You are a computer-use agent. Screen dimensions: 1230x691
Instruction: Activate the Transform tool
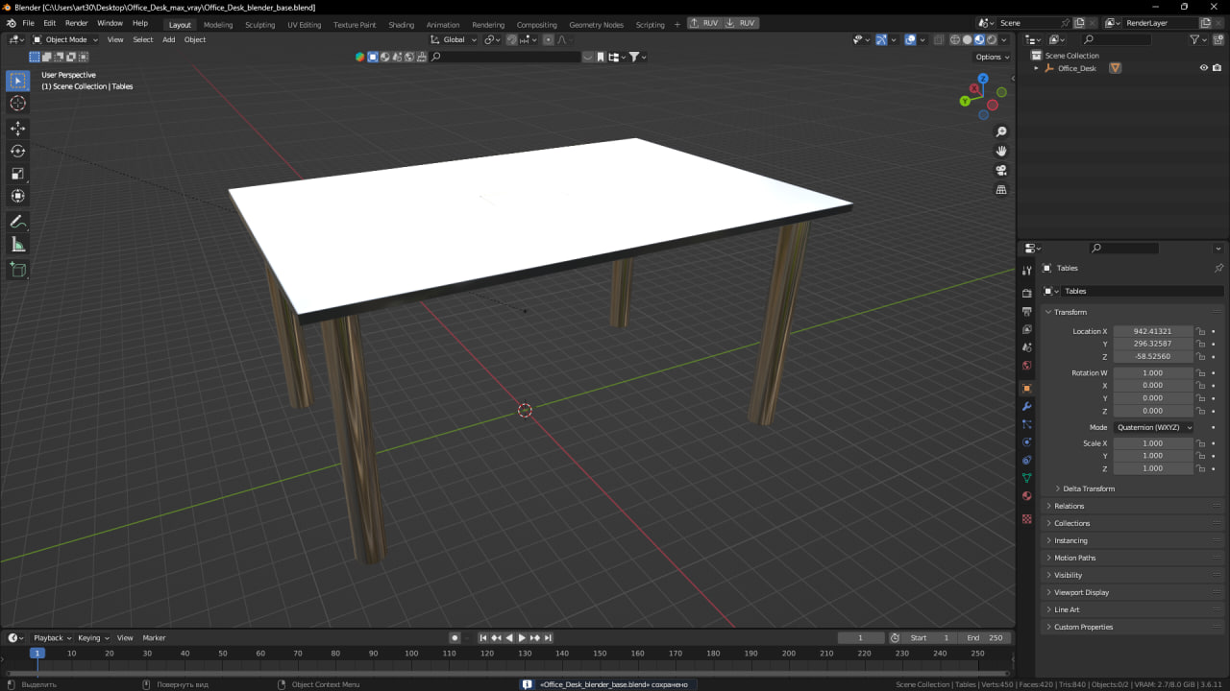click(x=18, y=196)
